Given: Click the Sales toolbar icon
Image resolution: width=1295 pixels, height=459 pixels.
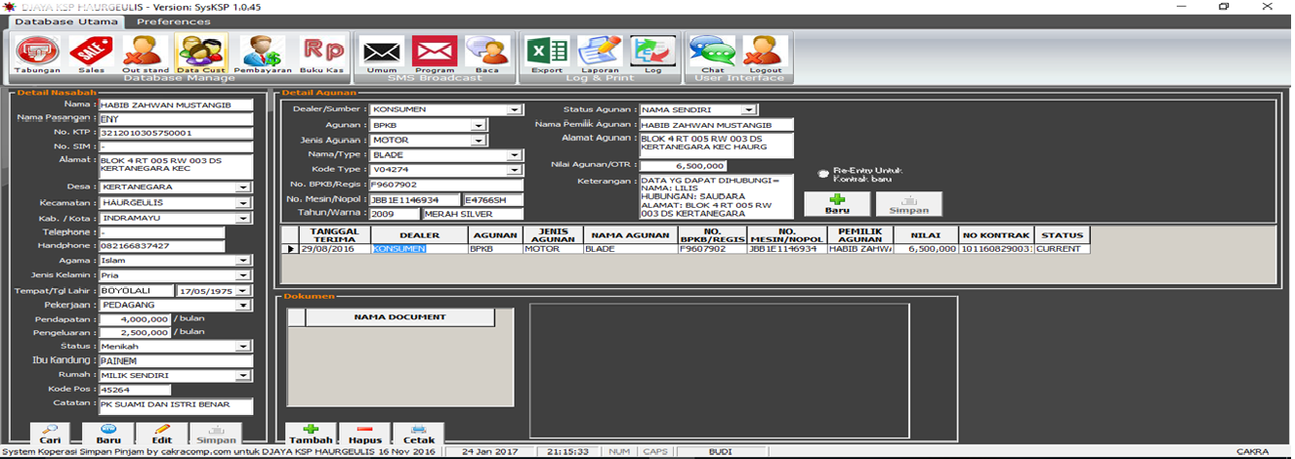Looking at the screenshot, I should tap(92, 54).
